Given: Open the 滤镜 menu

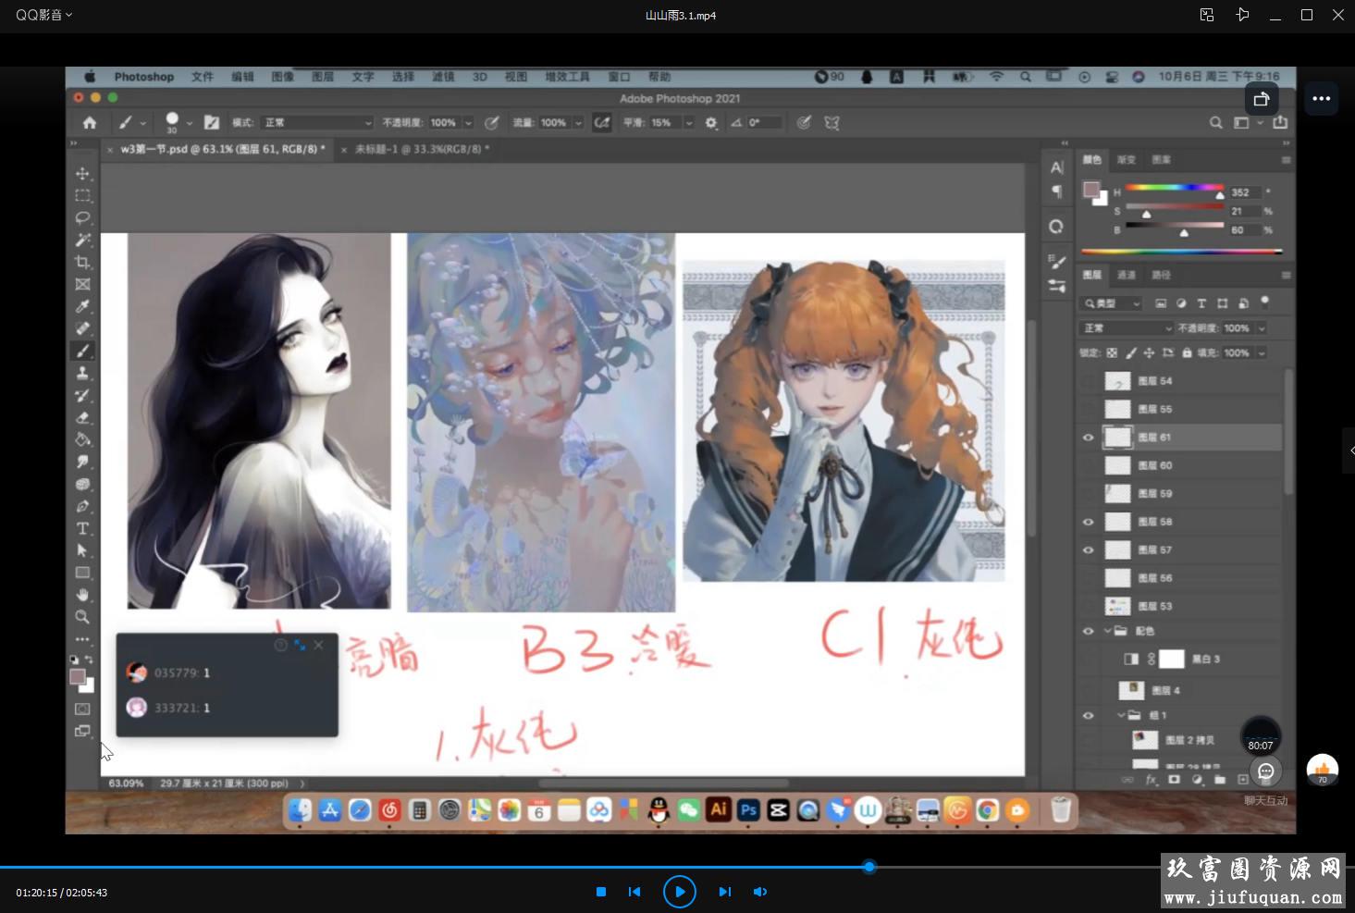Looking at the screenshot, I should point(443,77).
